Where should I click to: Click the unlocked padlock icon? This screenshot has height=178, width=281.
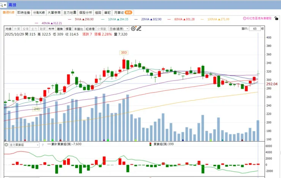(276, 18)
